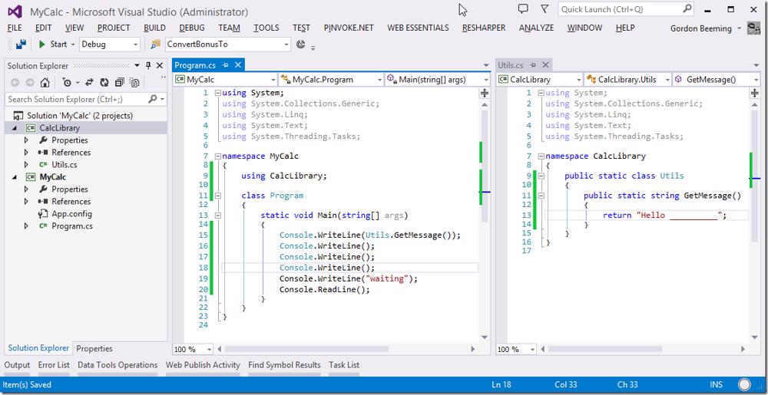Click the Forward arrow in Solution Explorer toolbar
This screenshot has height=395, width=768.
(30, 83)
